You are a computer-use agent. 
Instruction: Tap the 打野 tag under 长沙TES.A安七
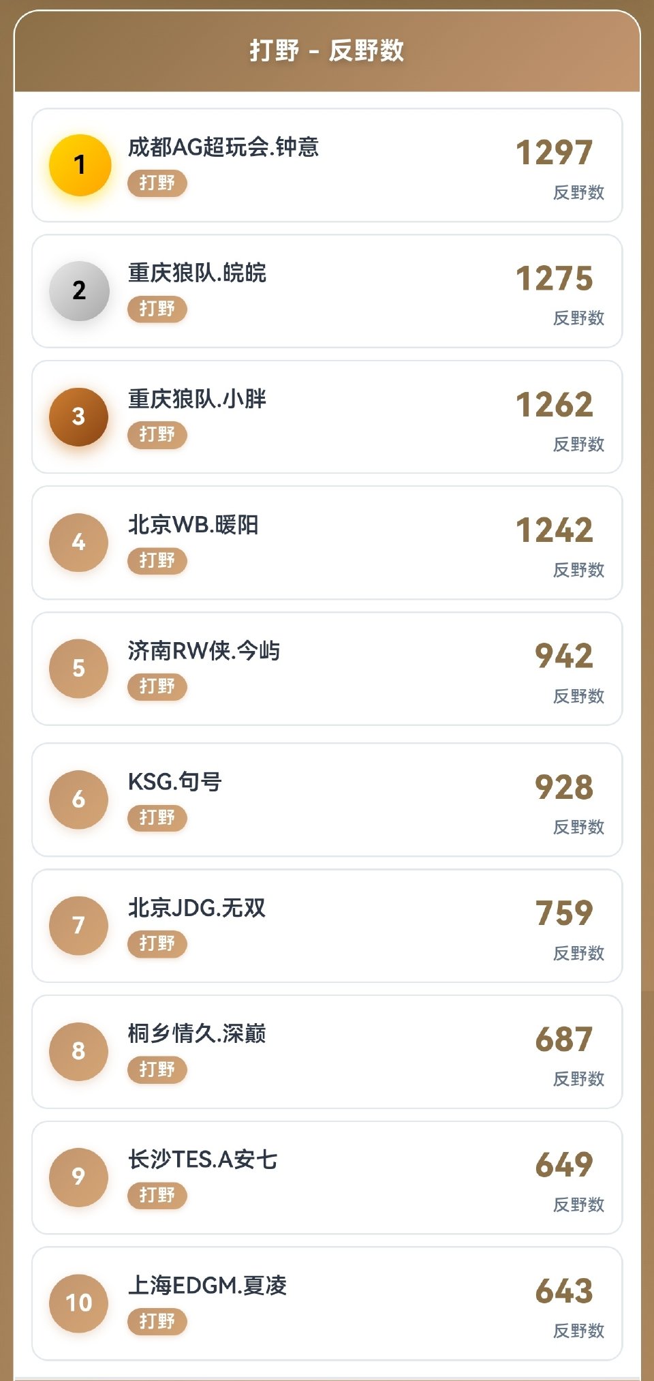click(157, 1196)
